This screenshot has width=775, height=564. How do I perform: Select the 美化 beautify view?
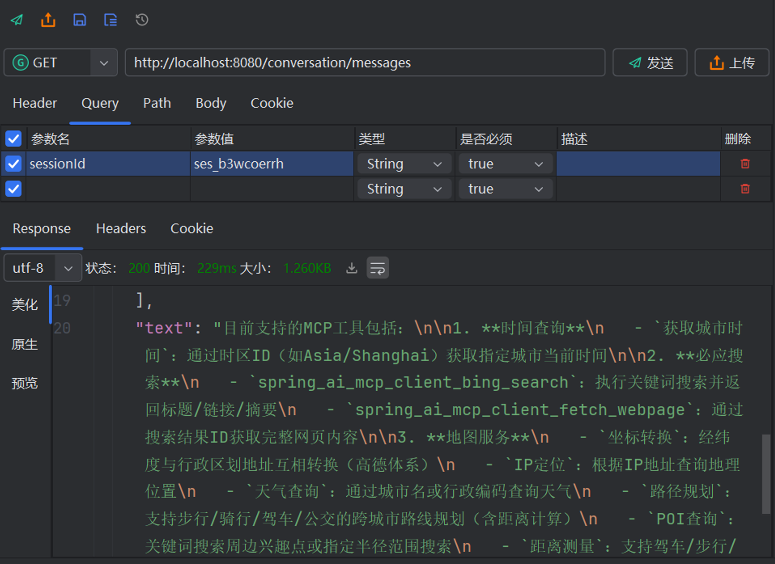(25, 304)
